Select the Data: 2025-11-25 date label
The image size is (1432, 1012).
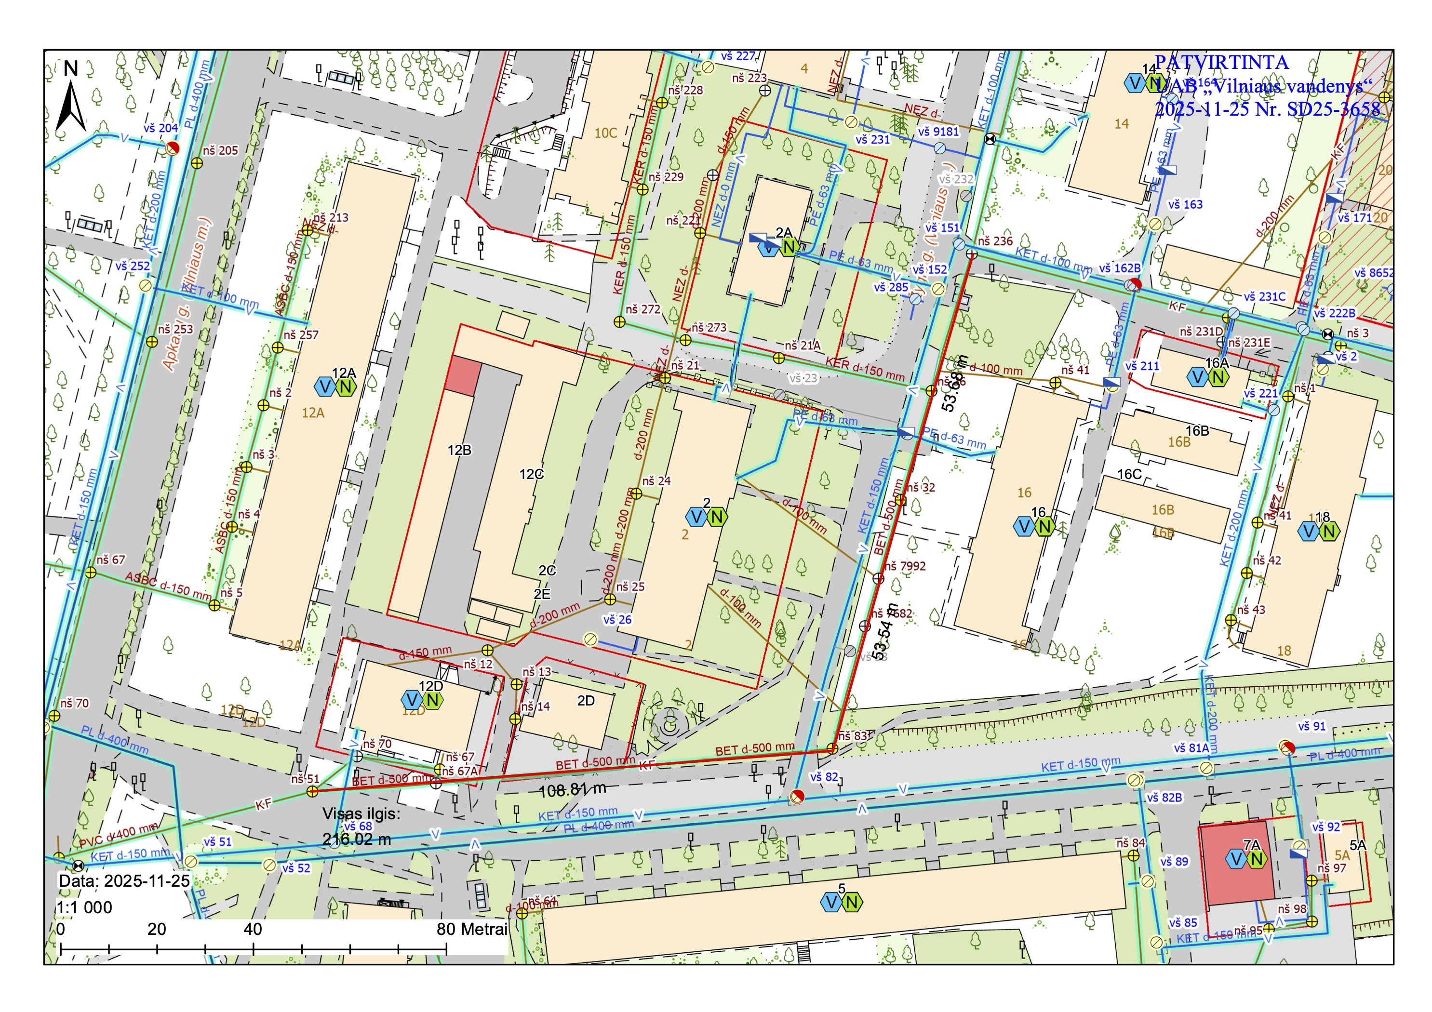tap(124, 881)
